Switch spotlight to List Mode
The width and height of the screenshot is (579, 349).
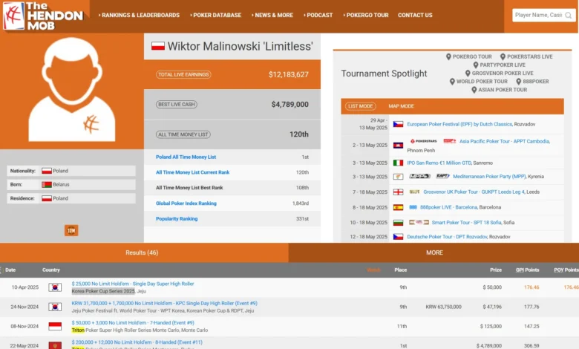(x=361, y=106)
